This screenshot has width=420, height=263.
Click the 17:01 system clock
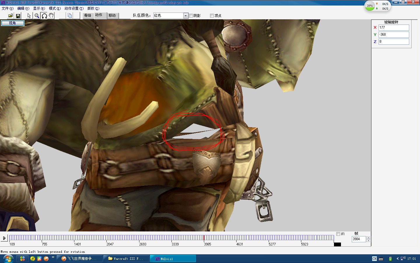412,259
